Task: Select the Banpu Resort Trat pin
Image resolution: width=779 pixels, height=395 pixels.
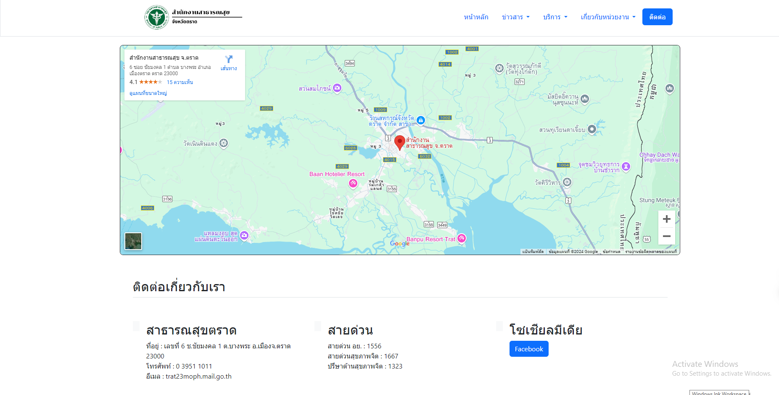Action: [461, 238]
